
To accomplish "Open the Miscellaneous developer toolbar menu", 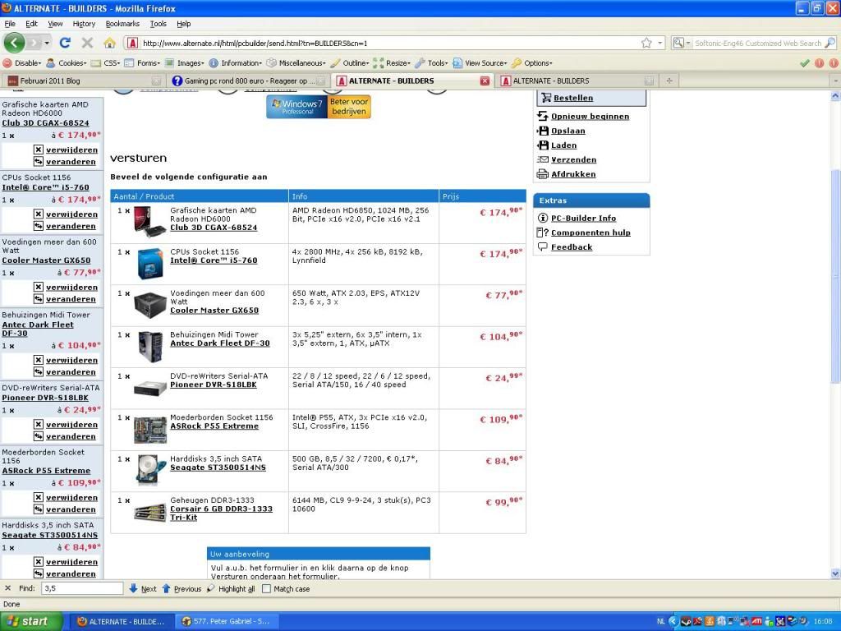I will 296,62.
